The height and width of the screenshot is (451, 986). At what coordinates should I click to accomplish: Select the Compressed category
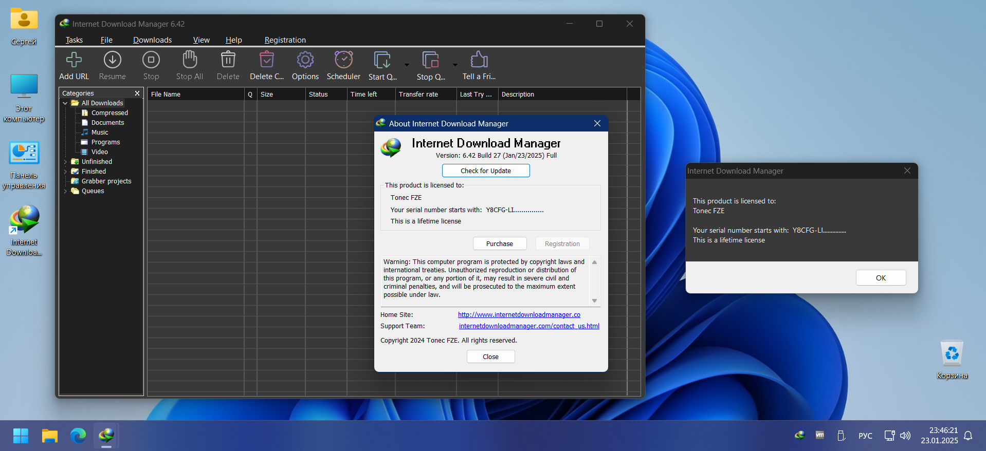tap(105, 113)
